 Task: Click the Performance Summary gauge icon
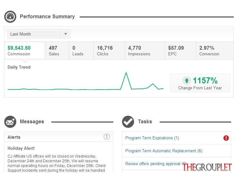10,17
